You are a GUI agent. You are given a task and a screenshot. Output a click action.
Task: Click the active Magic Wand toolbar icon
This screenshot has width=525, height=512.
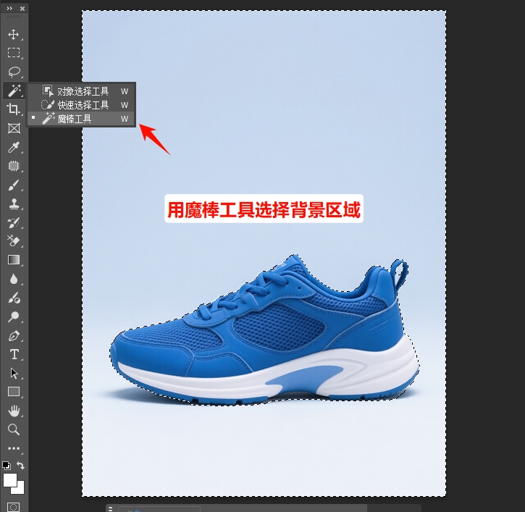click(14, 90)
